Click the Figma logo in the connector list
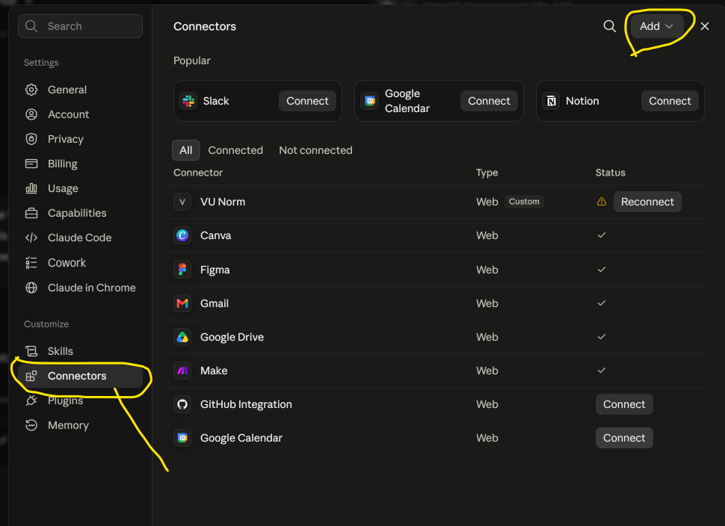 coord(182,270)
